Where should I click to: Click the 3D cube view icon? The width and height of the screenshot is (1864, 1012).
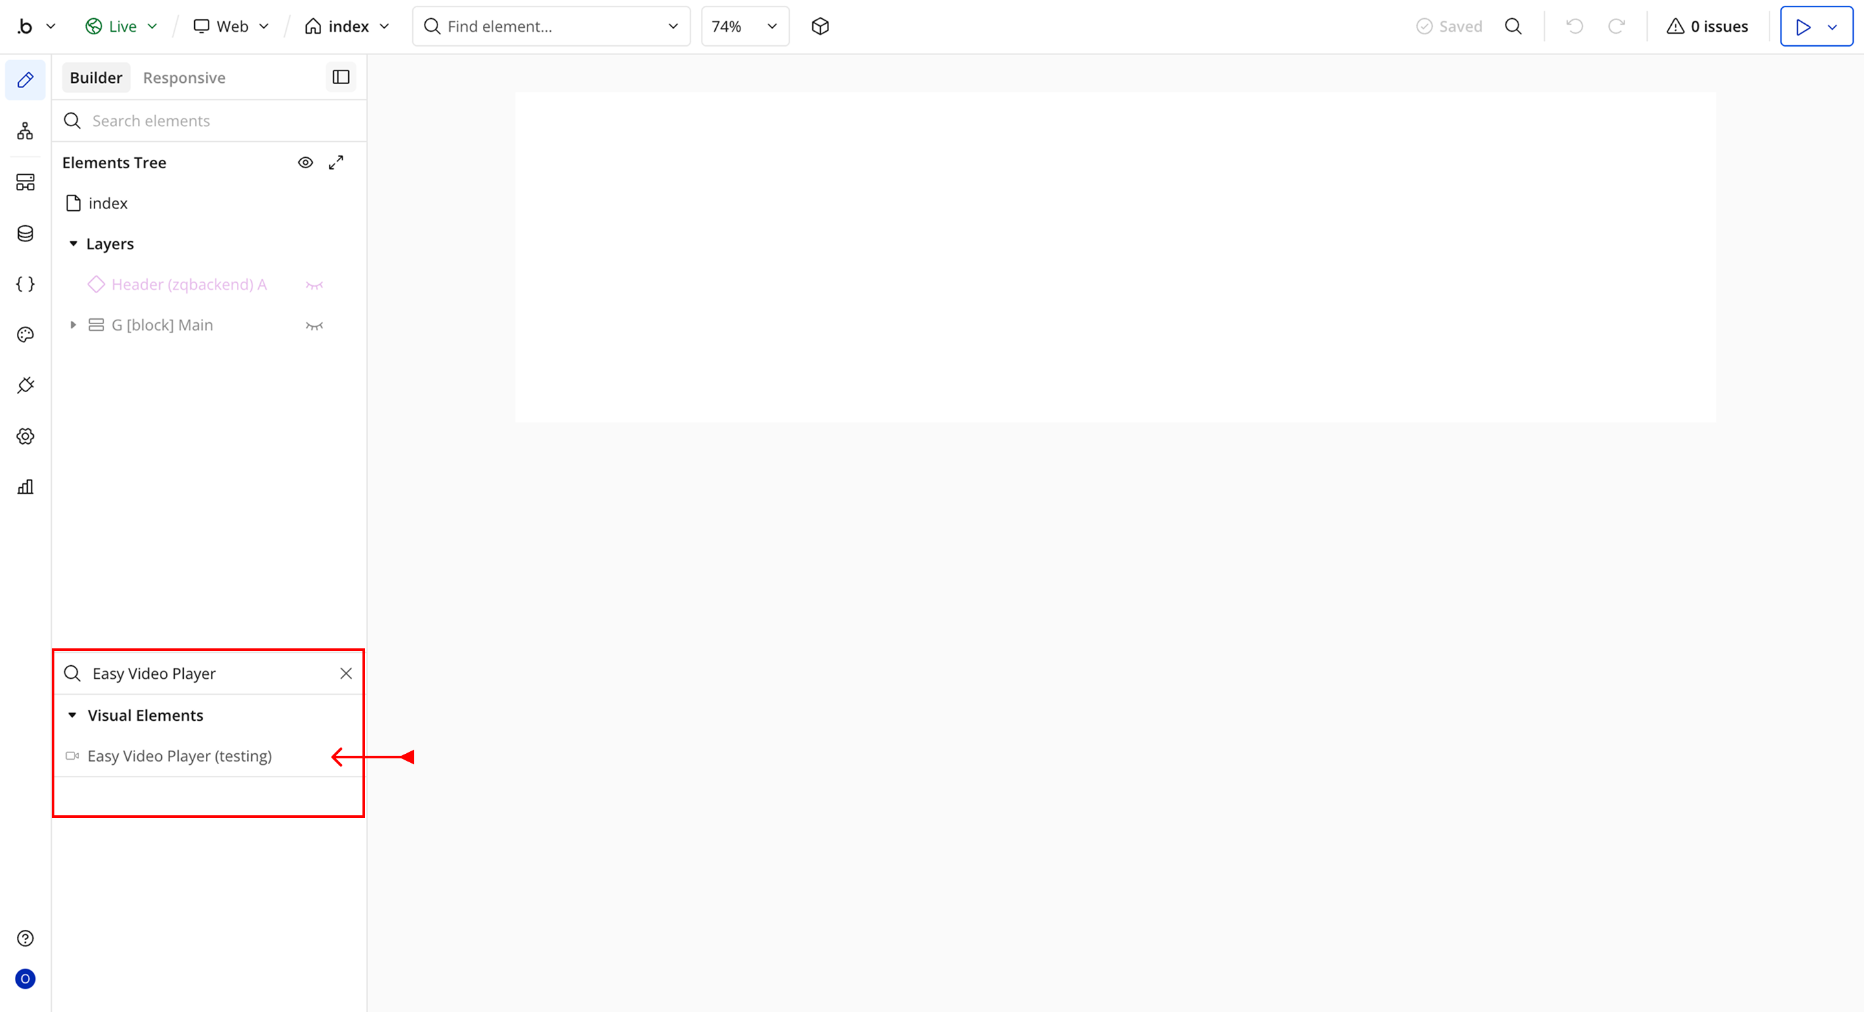coord(820,27)
